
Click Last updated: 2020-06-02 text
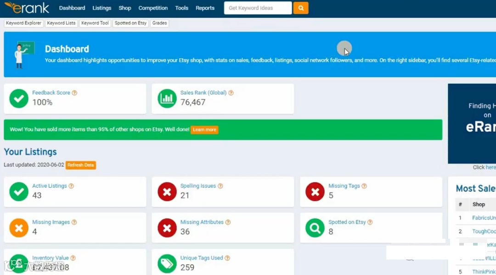coord(34,165)
